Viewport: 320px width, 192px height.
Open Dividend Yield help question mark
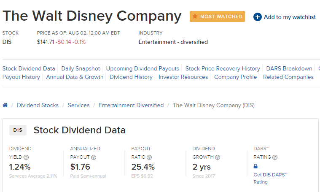26,157
